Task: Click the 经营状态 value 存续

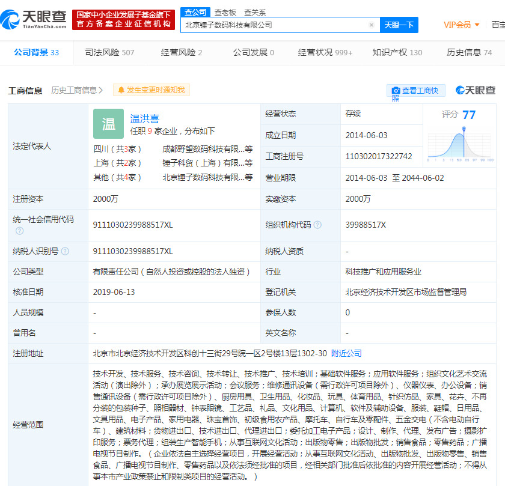Action: click(353, 114)
